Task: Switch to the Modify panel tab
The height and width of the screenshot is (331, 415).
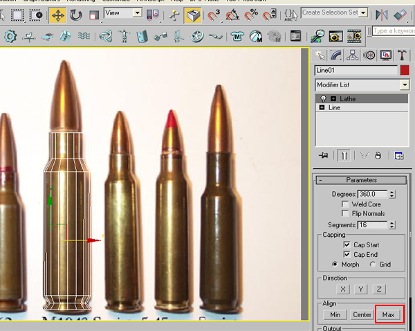Action: click(x=336, y=55)
